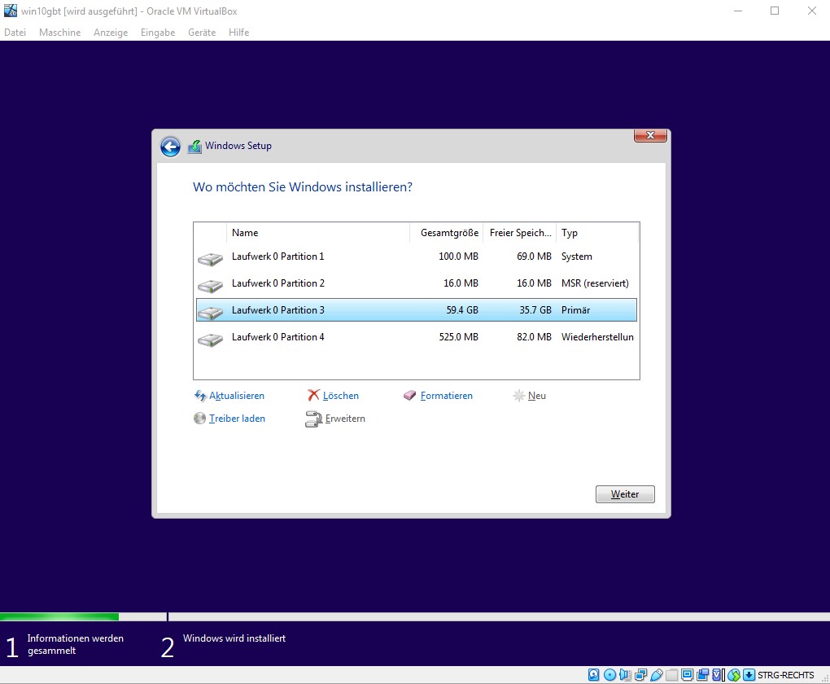
Task: Open the Hilfe menu
Action: coord(238,33)
